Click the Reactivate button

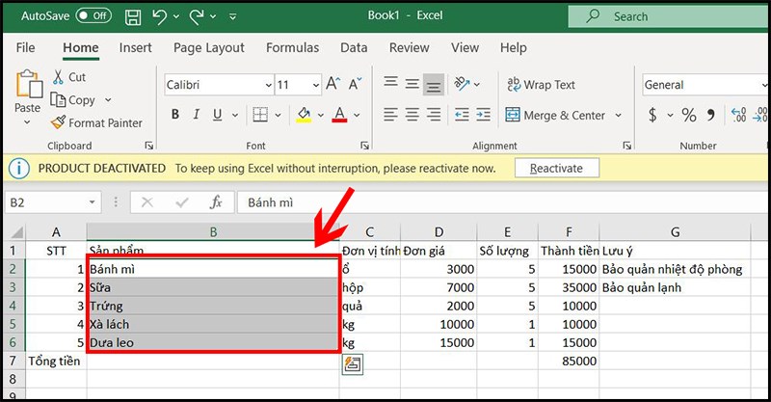(x=557, y=169)
